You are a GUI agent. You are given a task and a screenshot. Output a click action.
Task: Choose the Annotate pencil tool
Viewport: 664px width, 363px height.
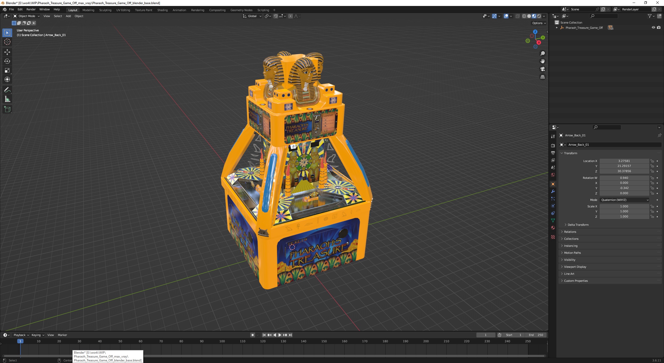point(7,90)
